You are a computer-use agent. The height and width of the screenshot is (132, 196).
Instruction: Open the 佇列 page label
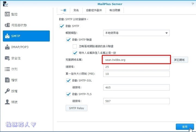(14, 69)
